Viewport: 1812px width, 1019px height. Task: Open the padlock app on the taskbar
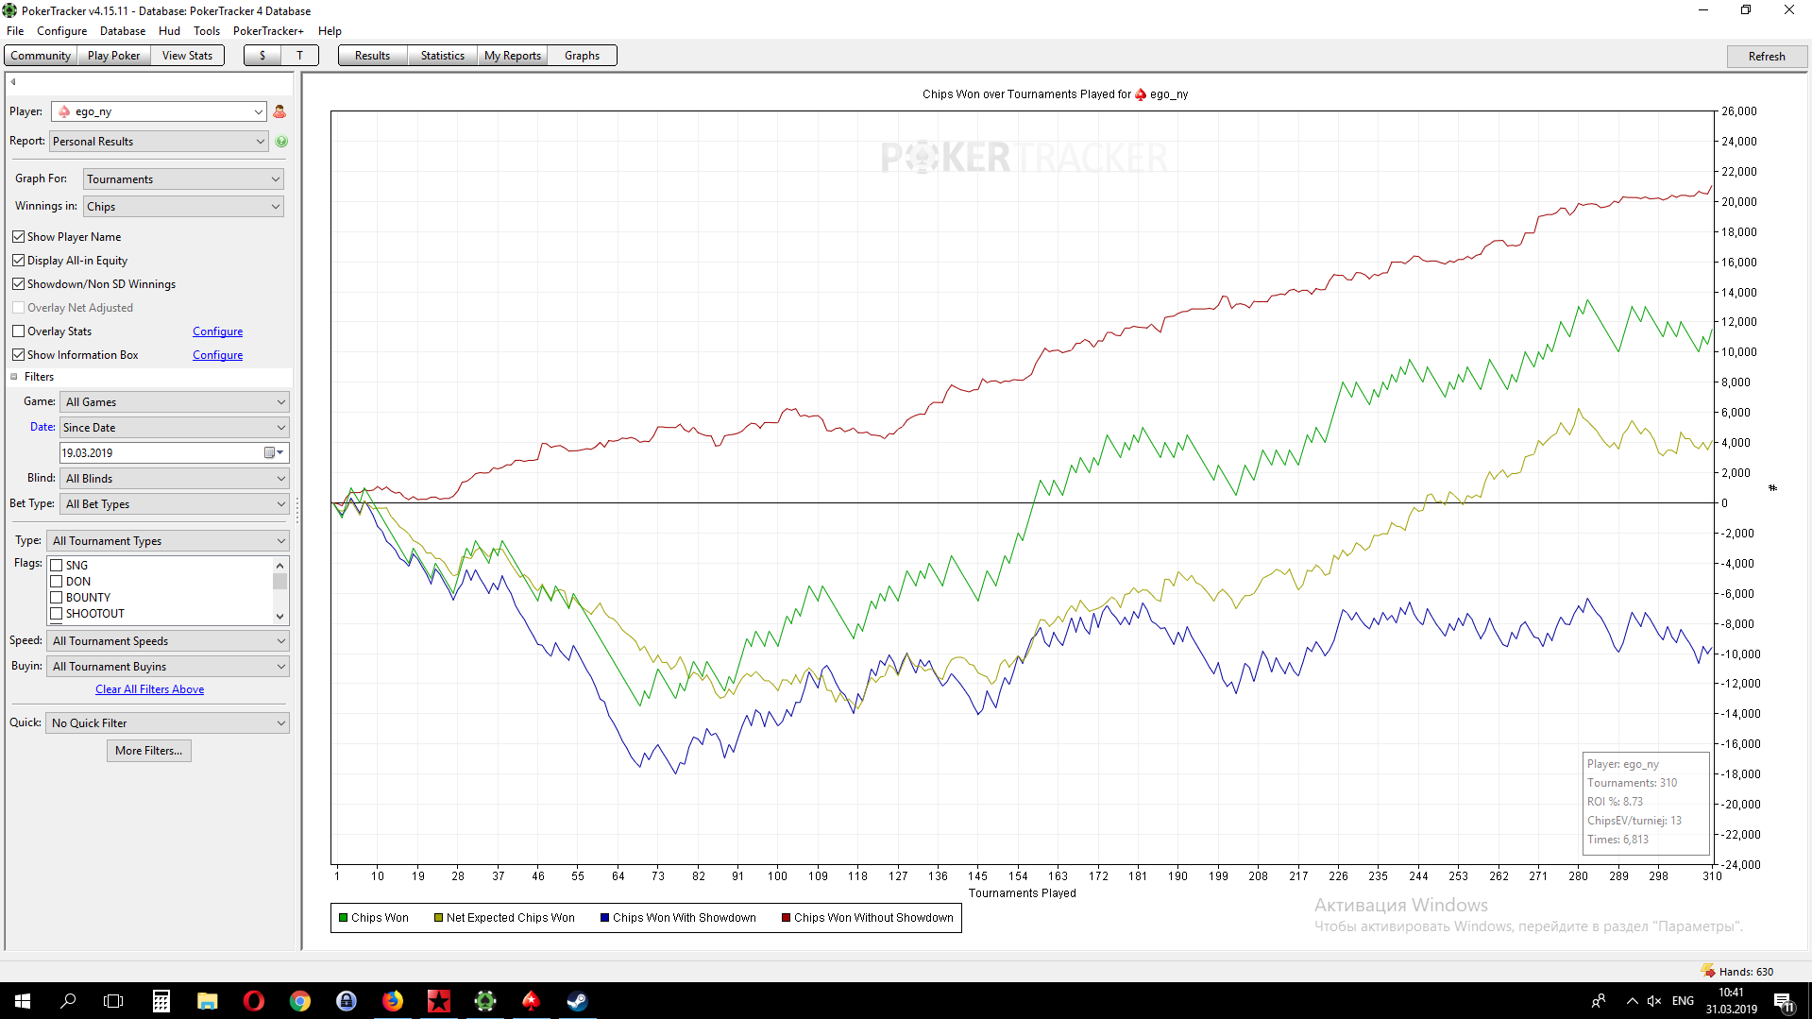tap(347, 1001)
